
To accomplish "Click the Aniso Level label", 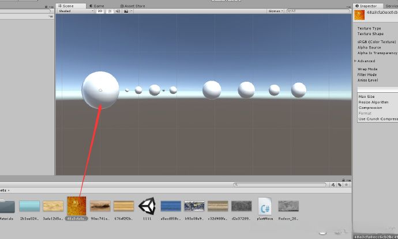I will coord(367,80).
